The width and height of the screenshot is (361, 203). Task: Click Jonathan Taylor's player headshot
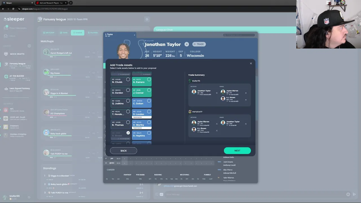pyautogui.click(x=123, y=51)
